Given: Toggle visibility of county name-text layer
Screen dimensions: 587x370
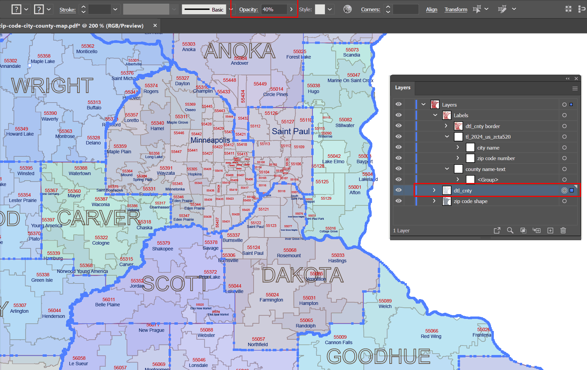Looking at the screenshot, I should [x=399, y=169].
